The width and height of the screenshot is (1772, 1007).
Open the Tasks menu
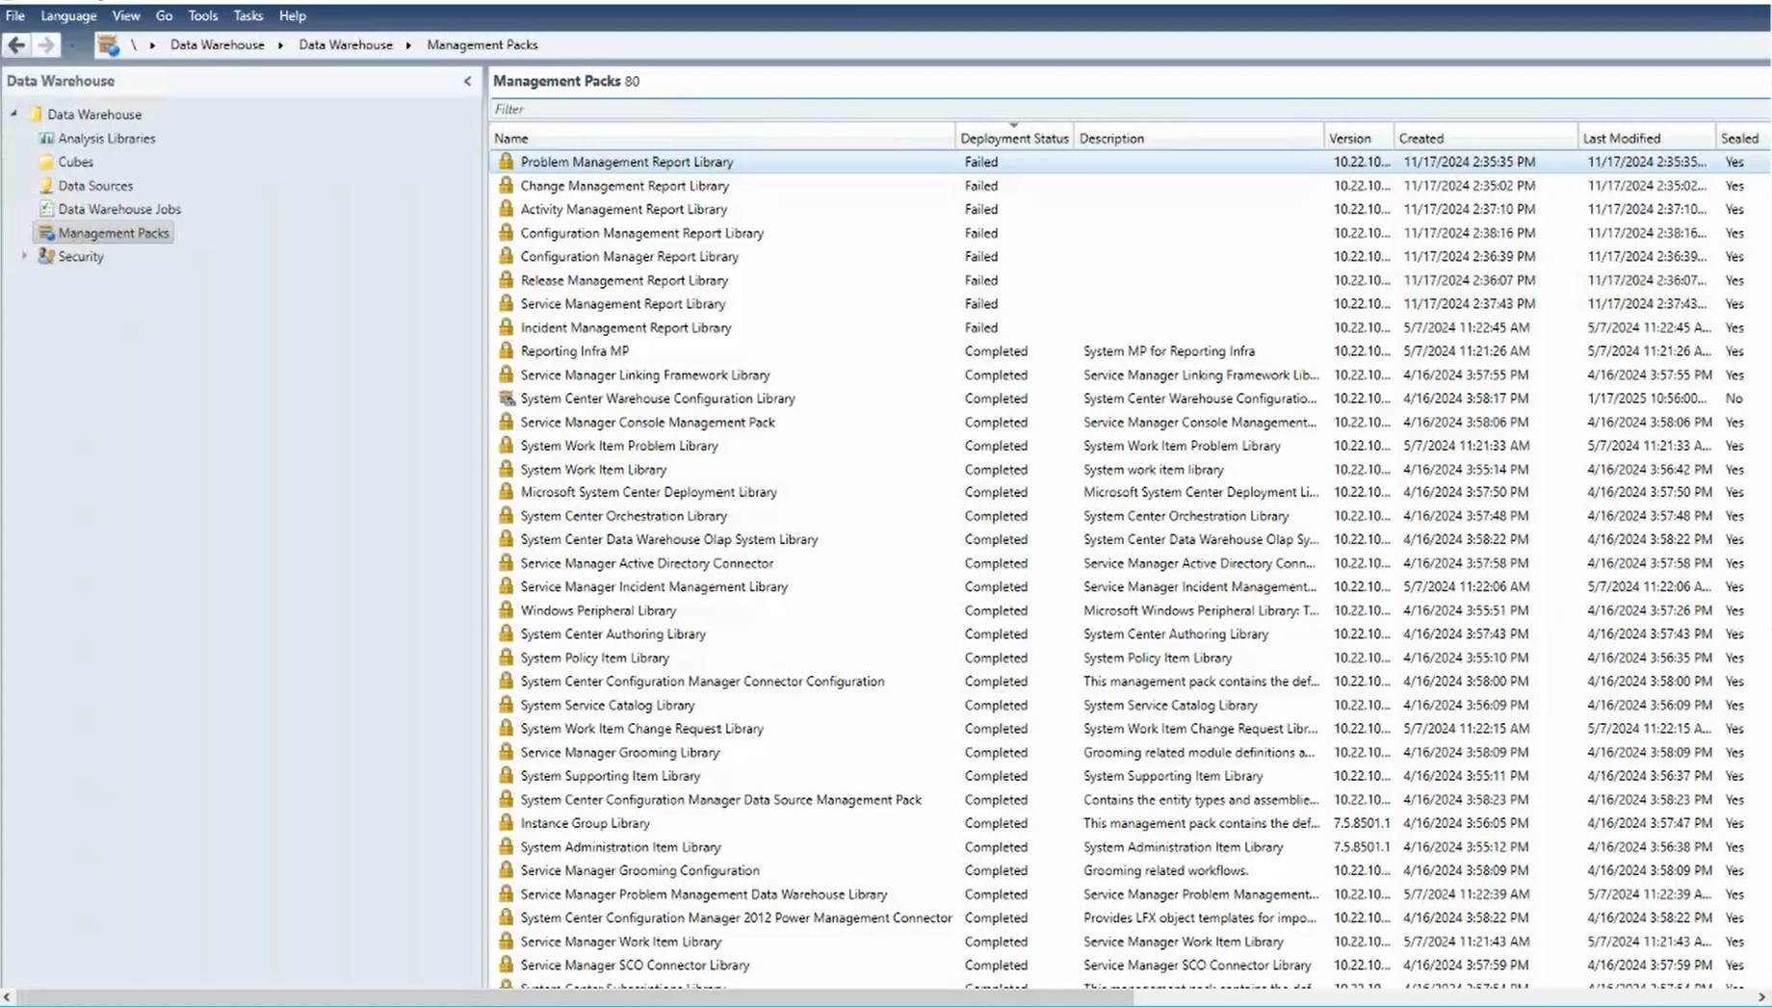(248, 15)
